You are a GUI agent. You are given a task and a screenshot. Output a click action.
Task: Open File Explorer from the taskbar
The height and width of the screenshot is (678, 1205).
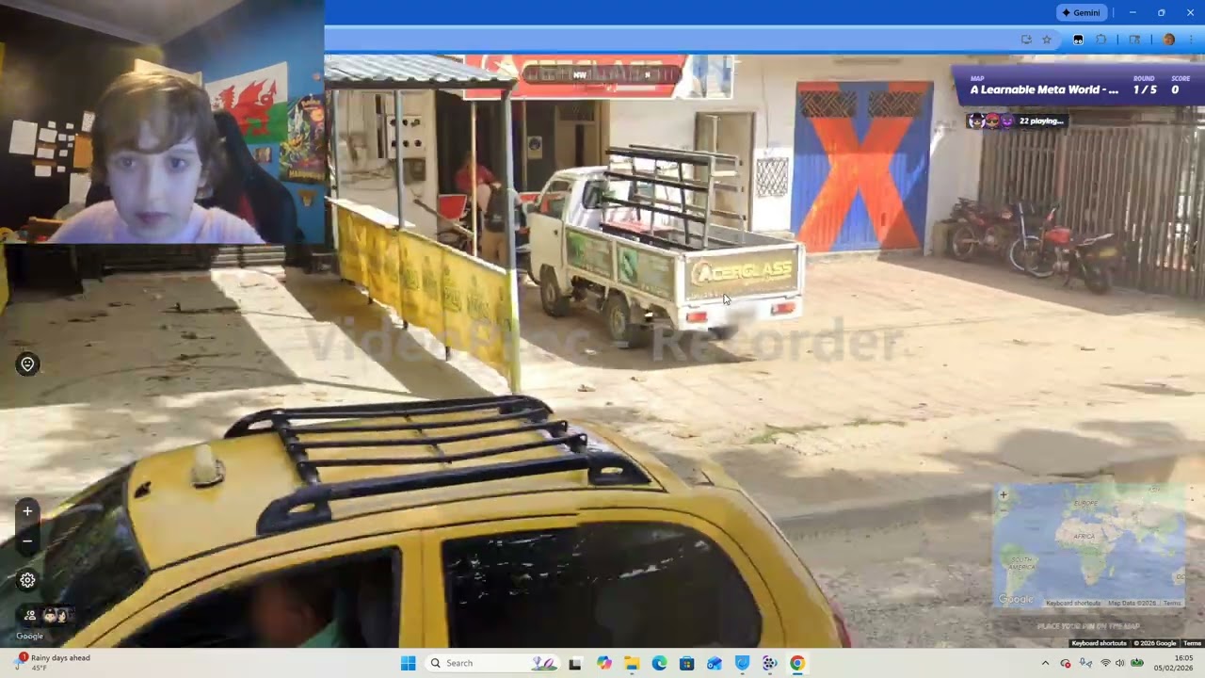632,663
